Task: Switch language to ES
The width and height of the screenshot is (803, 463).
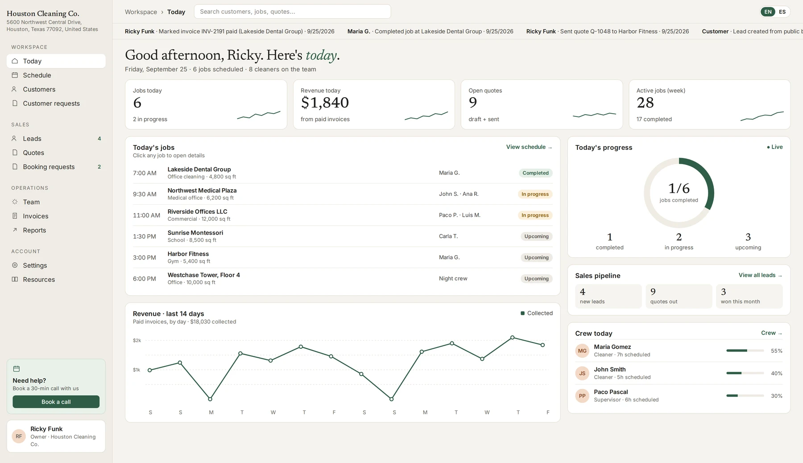Action: [x=782, y=12]
